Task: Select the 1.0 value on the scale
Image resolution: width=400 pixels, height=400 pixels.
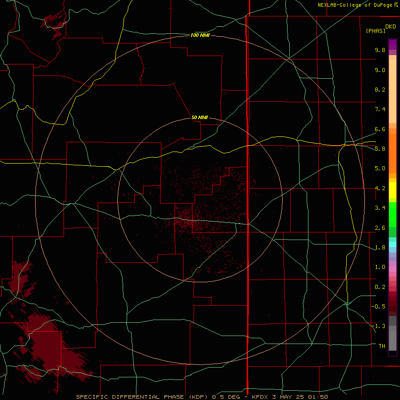Action: 380,267
